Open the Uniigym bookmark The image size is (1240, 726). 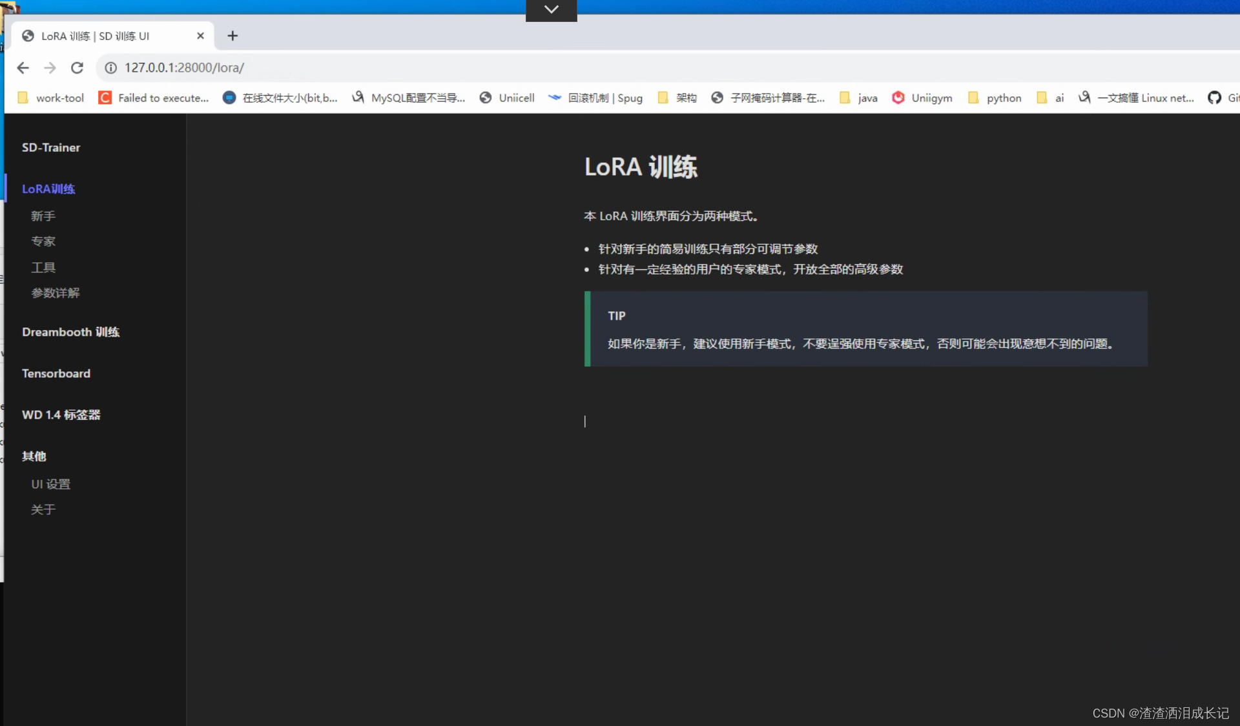pos(922,98)
